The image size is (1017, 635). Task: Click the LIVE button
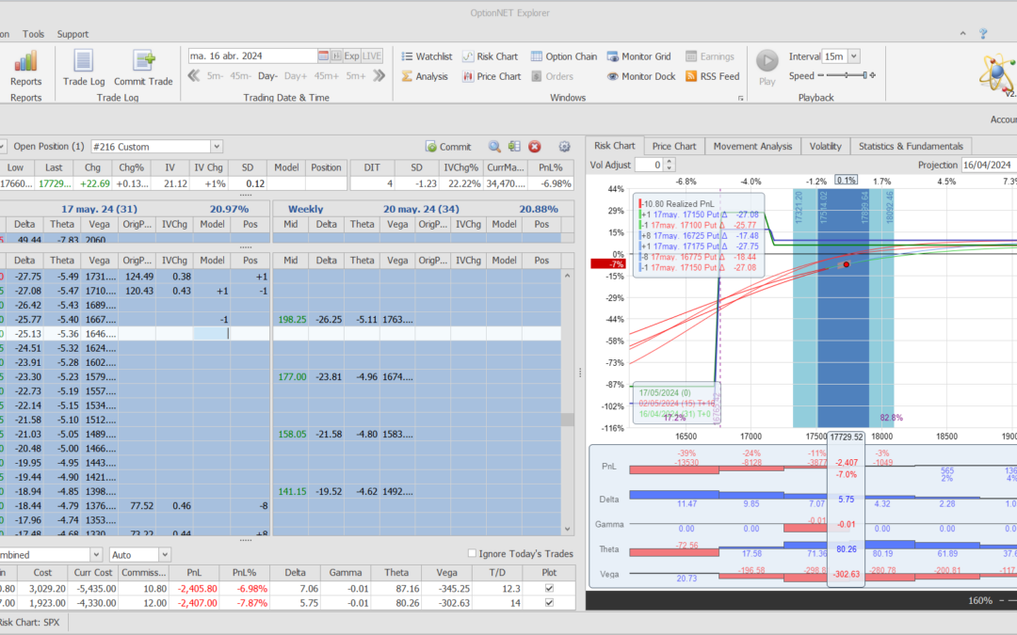tap(372, 56)
